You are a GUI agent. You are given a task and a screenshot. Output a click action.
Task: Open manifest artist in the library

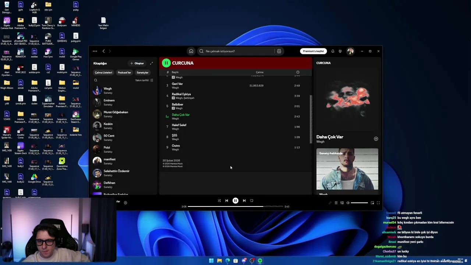click(124, 161)
